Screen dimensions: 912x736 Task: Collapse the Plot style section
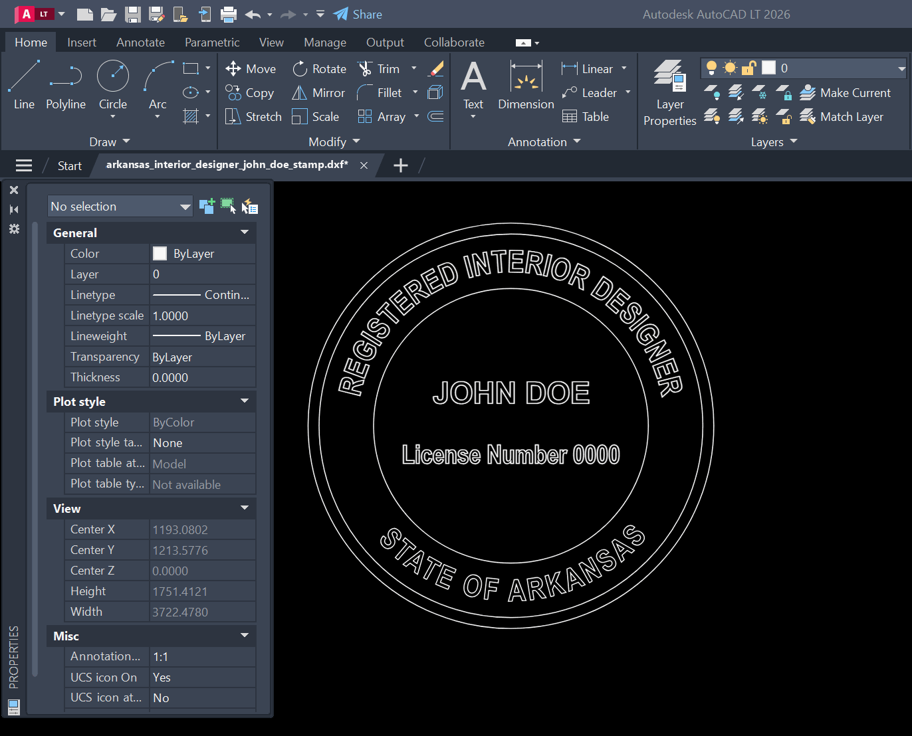245,401
